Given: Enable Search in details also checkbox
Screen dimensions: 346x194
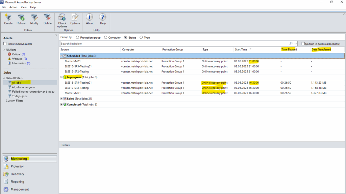Looking at the screenshot, I should coord(303,44).
